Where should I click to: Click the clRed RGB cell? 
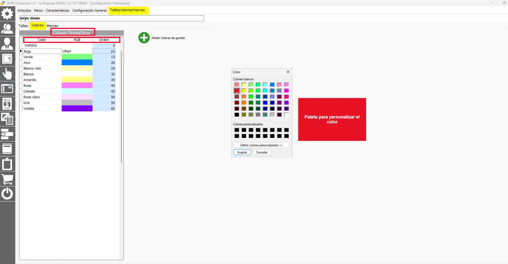point(77,51)
